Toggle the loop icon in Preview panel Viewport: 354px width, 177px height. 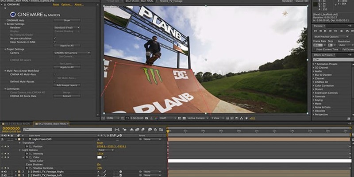click(x=347, y=31)
